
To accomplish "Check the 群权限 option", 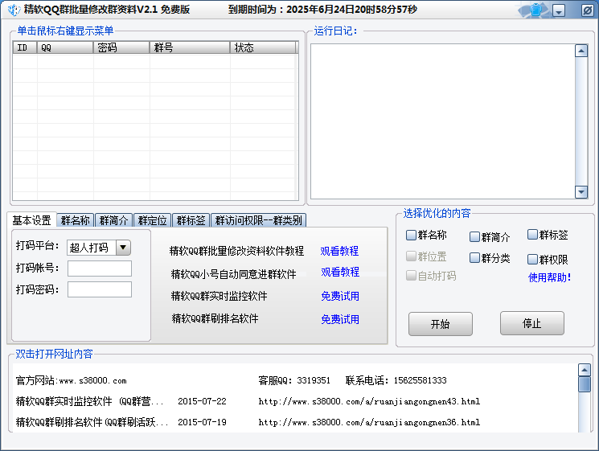I will click(x=532, y=259).
